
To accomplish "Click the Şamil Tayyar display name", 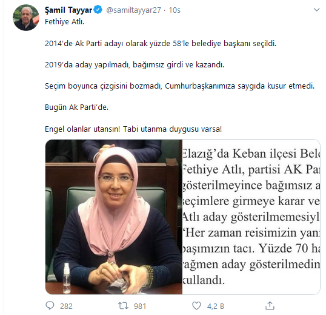I will pos(68,10).
